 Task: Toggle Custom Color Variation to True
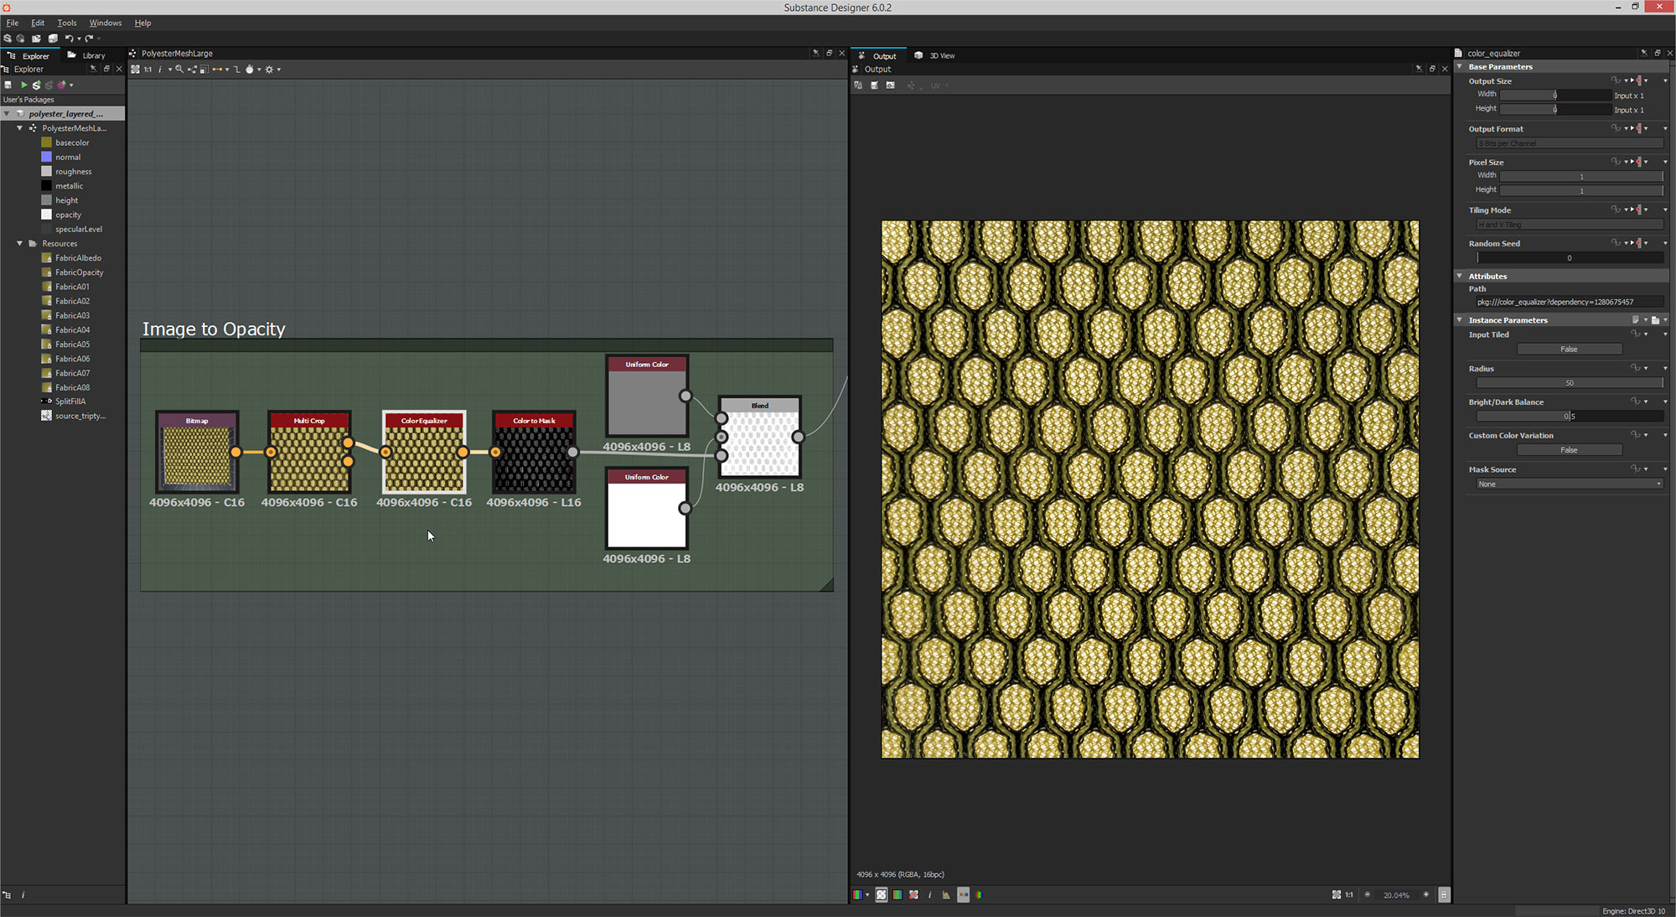point(1570,449)
